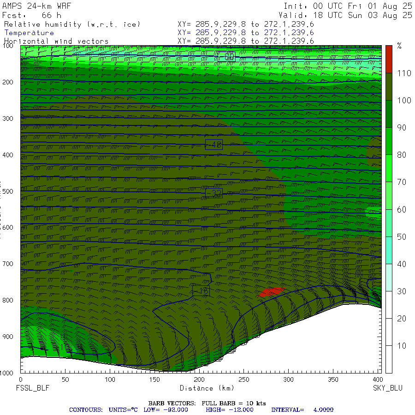This screenshot has height=415, width=415.
Task: Click the SKY_BLU endpoint label
Action: [x=388, y=388]
